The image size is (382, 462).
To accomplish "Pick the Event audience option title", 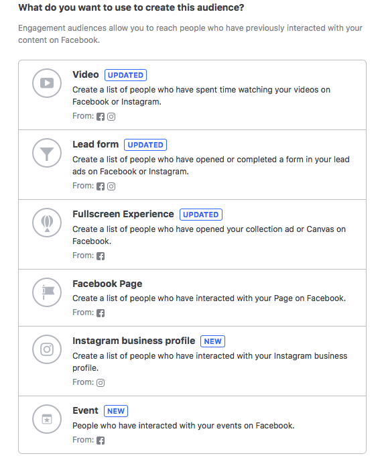I will pos(85,410).
